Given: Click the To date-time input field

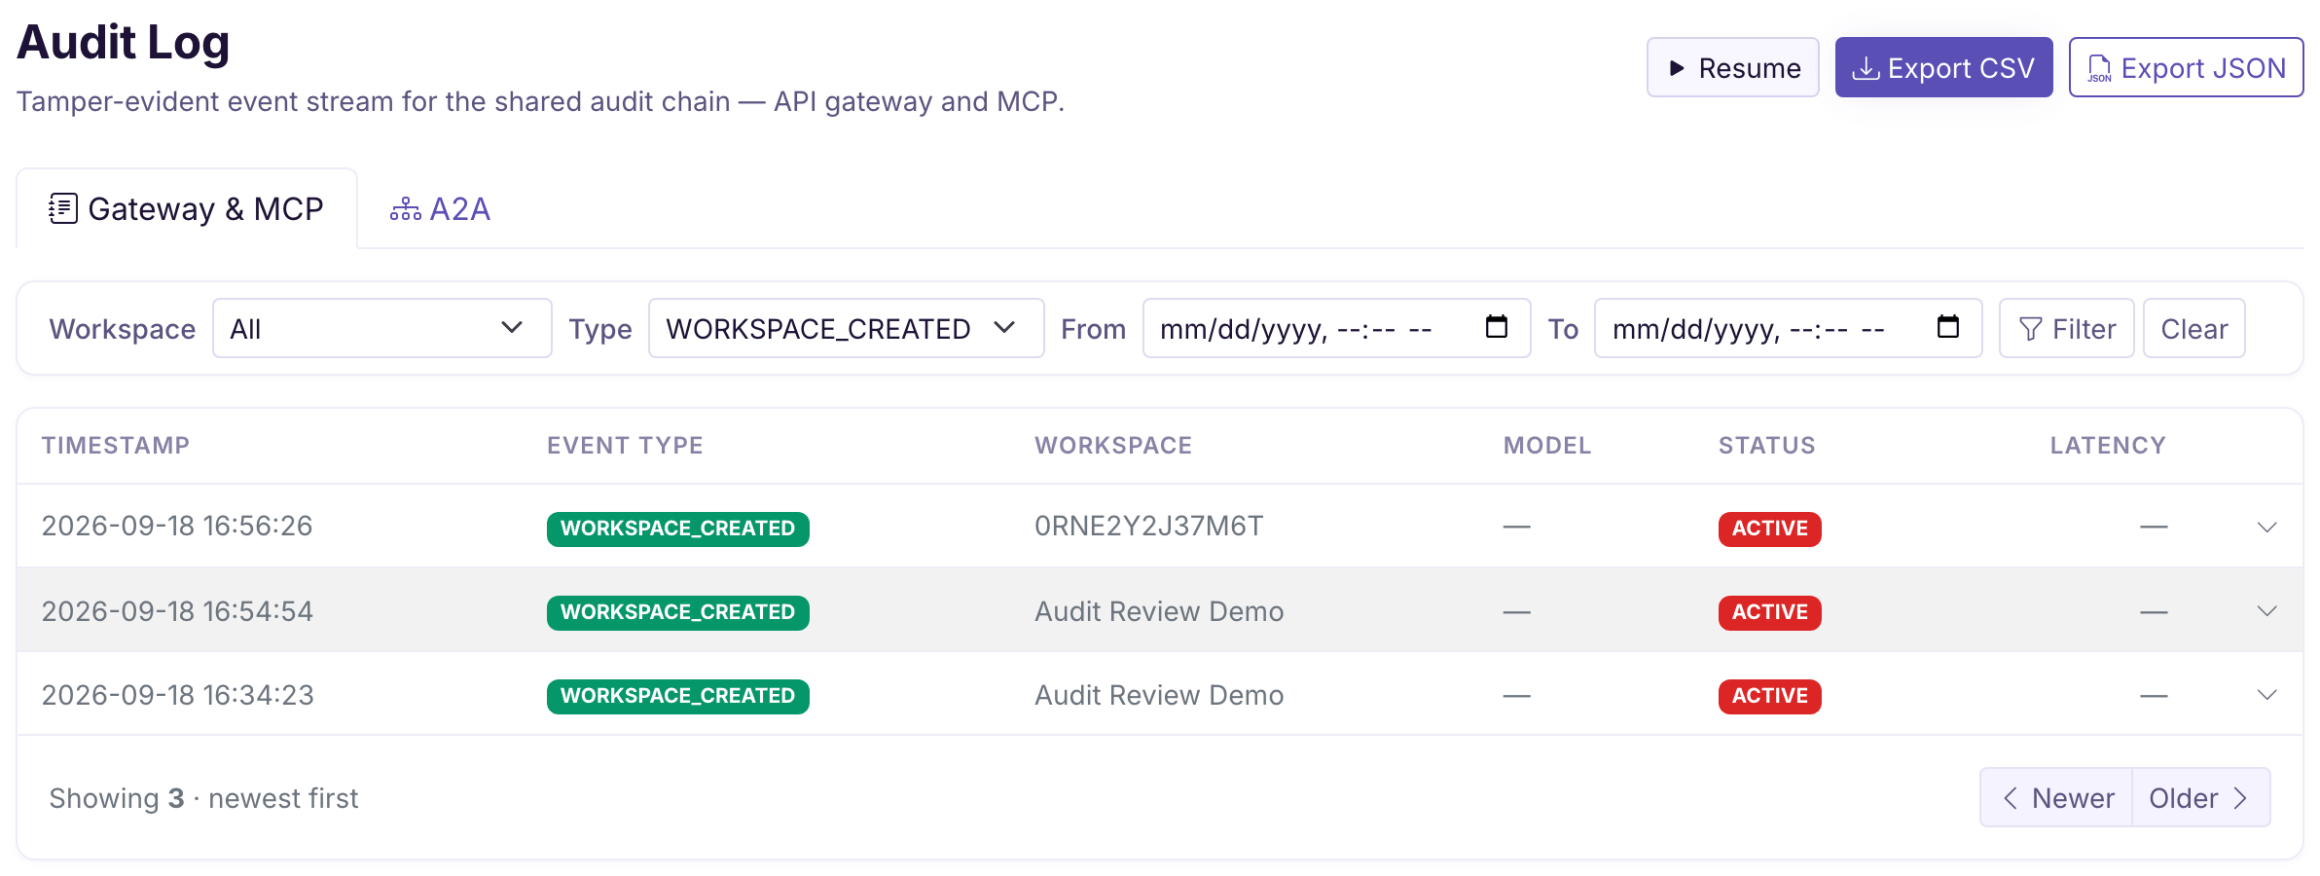Looking at the screenshot, I should [x=1787, y=328].
